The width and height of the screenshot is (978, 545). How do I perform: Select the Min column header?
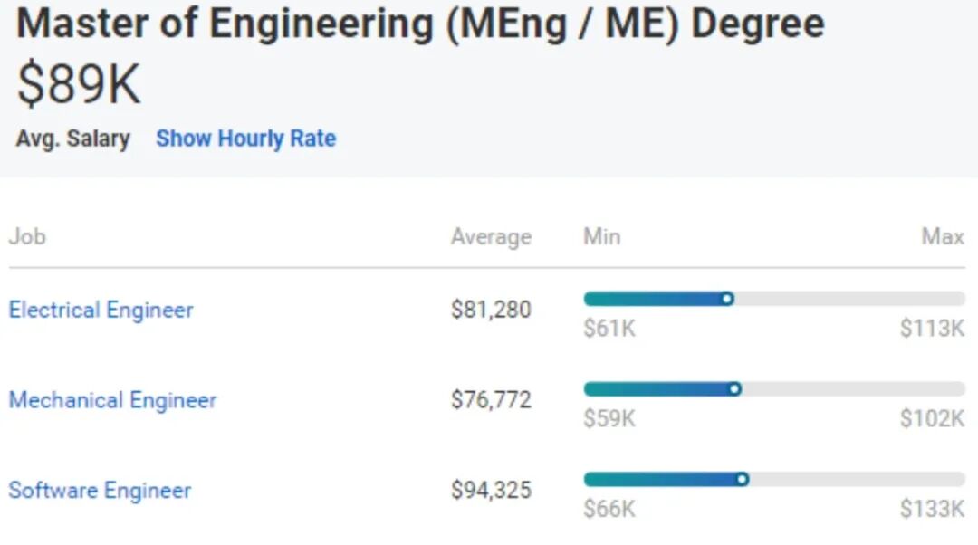click(x=602, y=237)
